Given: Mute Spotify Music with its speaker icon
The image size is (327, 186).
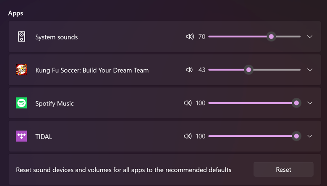Looking at the screenshot, I should [x=188, y=103].
